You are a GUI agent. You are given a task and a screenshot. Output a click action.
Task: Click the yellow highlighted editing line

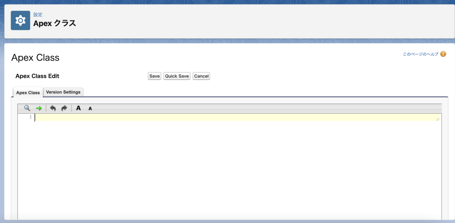(x=227, y=117)
